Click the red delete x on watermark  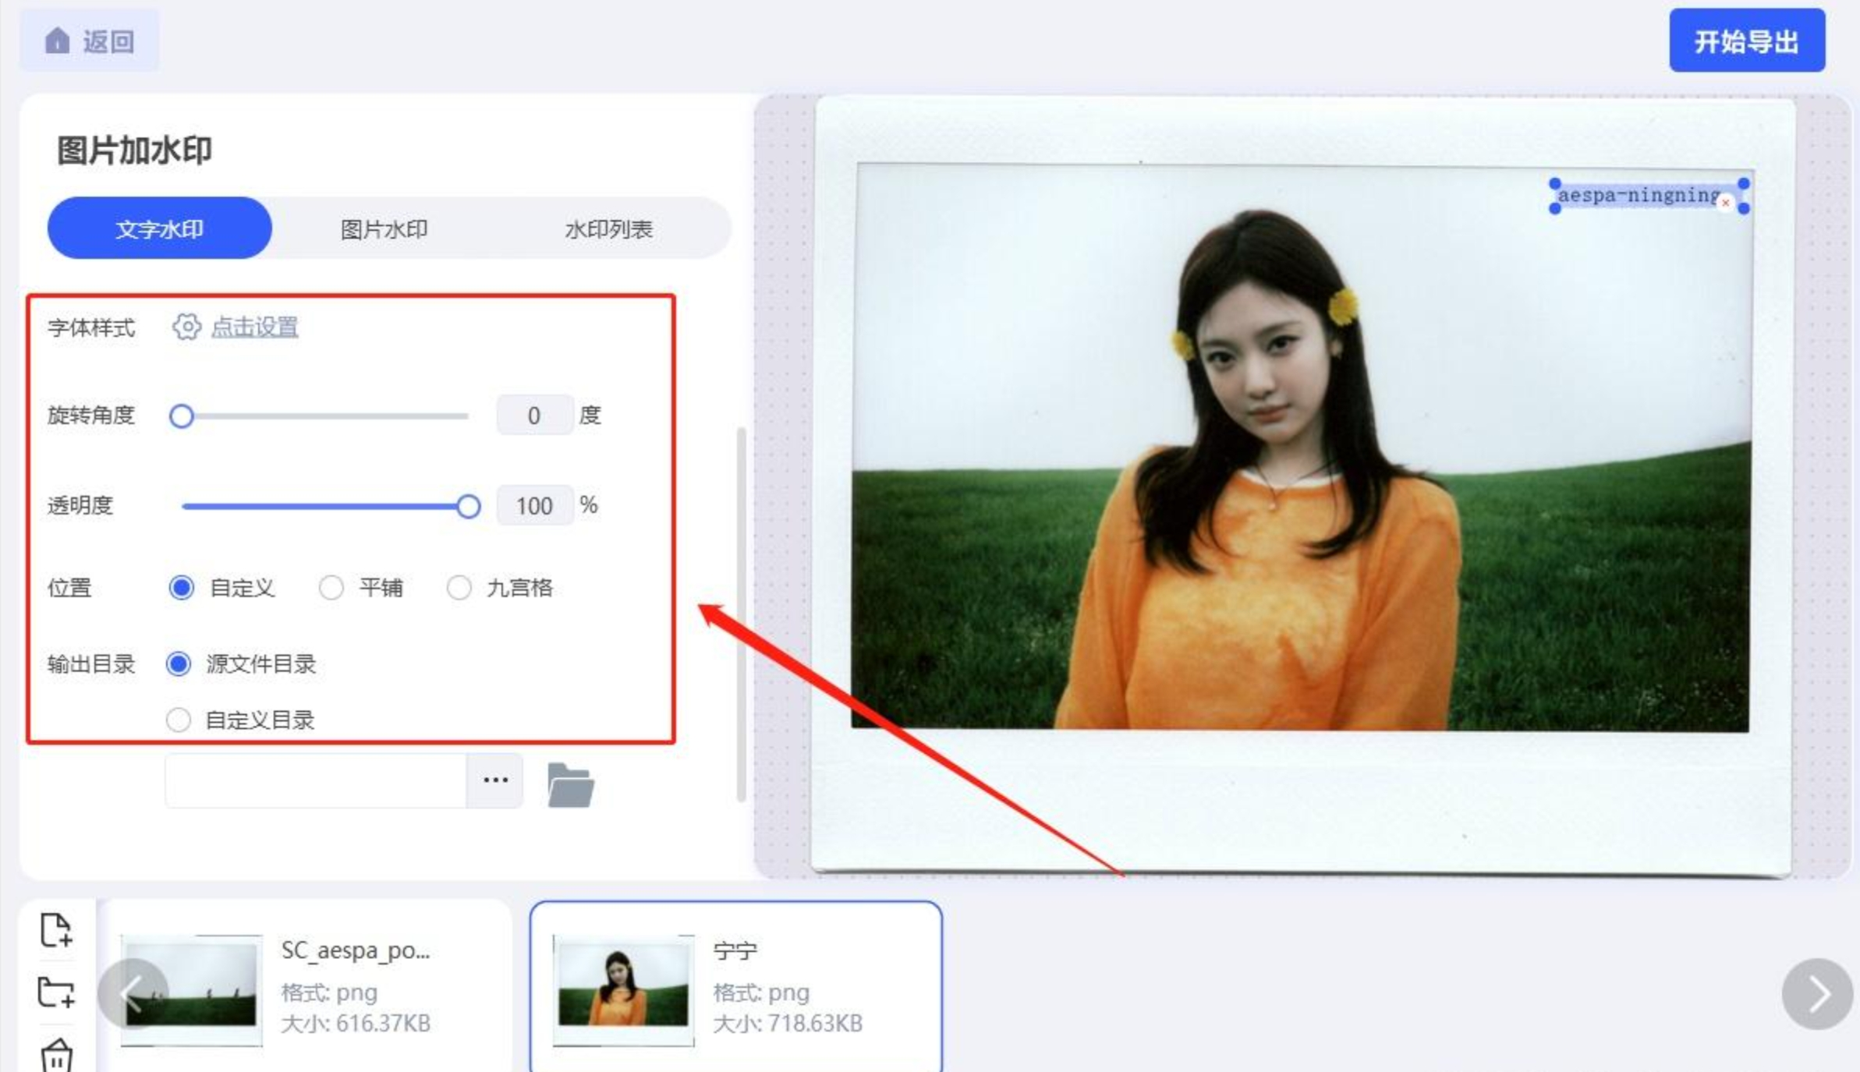click(1725, 203)
